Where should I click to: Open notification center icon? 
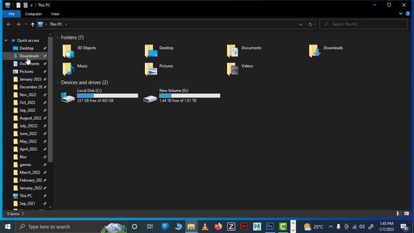404,227
